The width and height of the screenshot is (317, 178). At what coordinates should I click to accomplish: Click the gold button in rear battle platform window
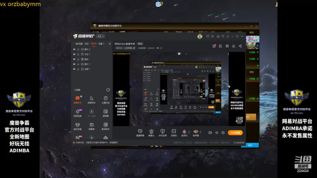[x=251, y=117]
